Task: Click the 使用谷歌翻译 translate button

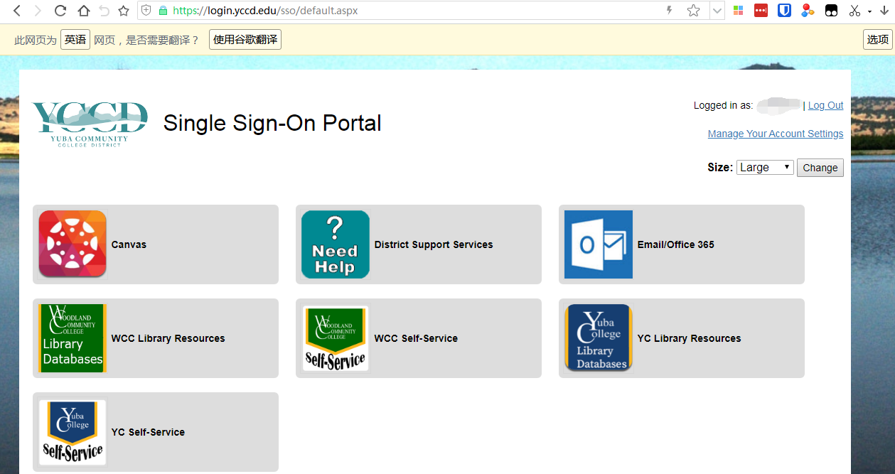Action: (x=245, y=40)
